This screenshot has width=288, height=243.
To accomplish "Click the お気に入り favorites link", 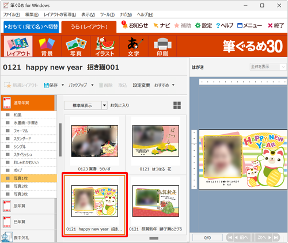I will coord(120,105).
